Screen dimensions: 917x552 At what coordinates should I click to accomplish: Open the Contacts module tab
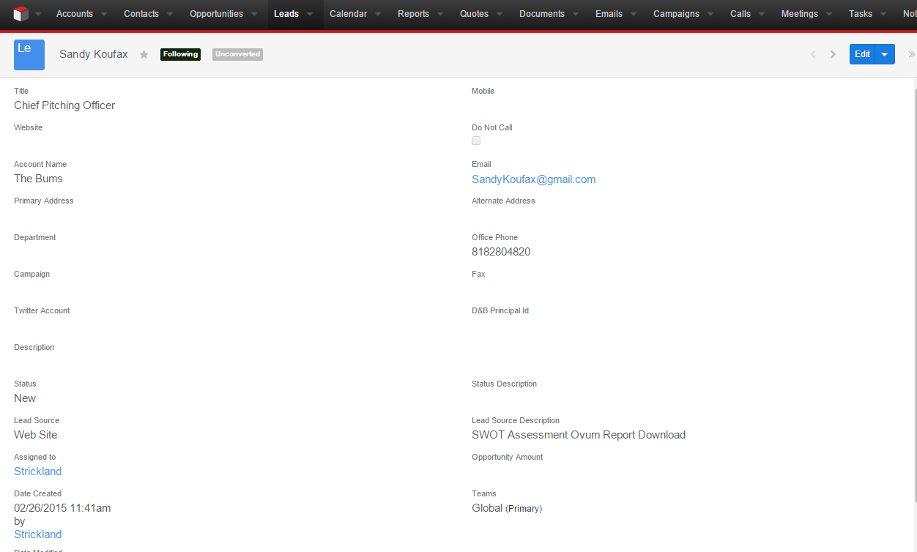[141, 14]
